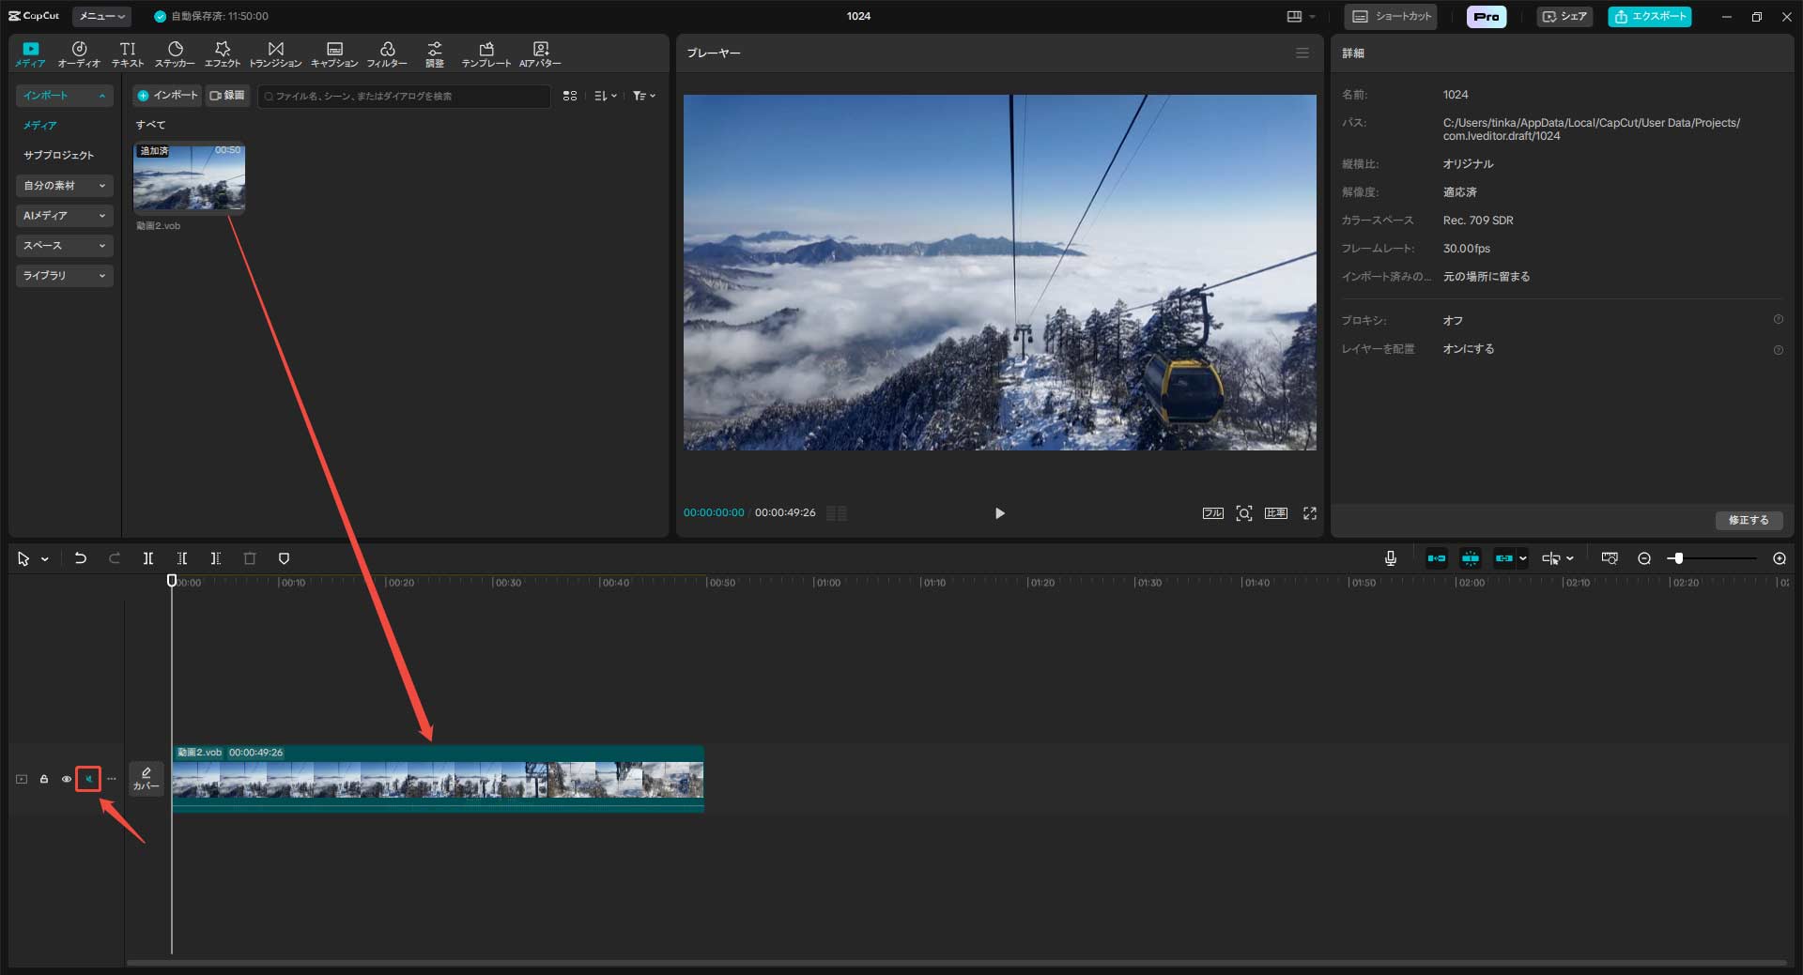Open the Stickers (ステッカー) panel
Image resolution: width=1803 pixels, height=975 pixels.
click(x=175, y=54)
